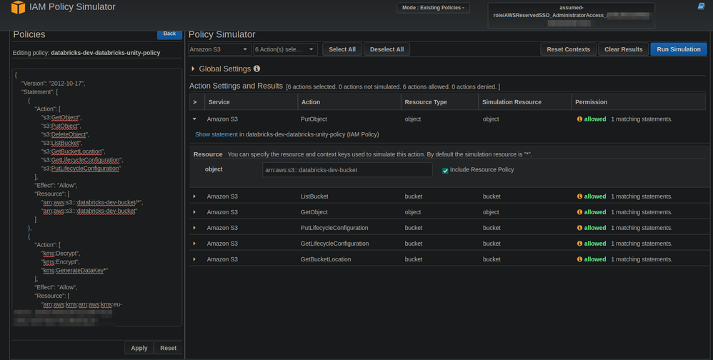Image resolution: width=713 pixels, height=360 pixels.
Task: Click the object resource ARN input field
Action: 347,170
